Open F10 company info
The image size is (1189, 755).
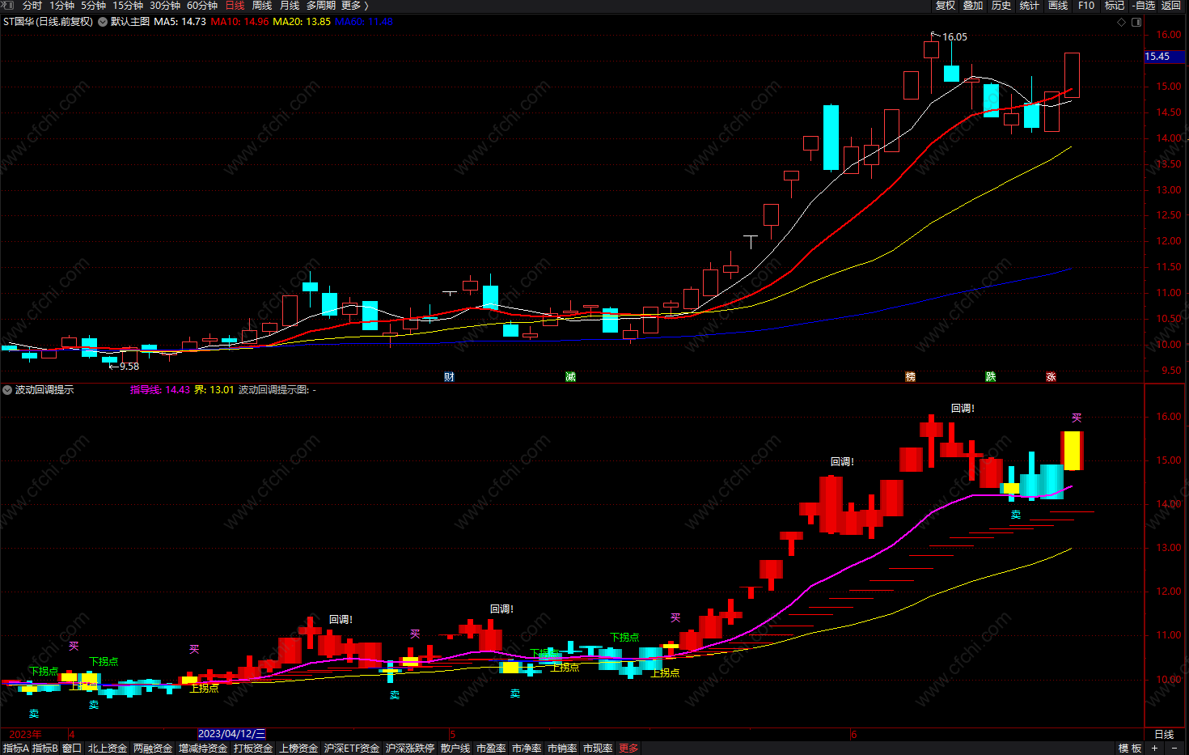click(x=1086, y=6)
